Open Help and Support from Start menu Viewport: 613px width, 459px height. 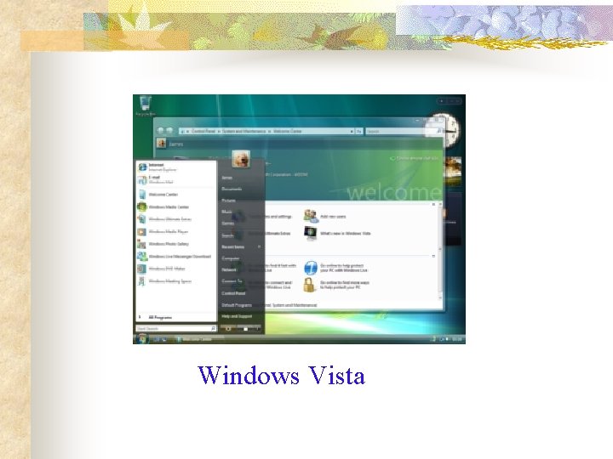(x=237, y=316)
